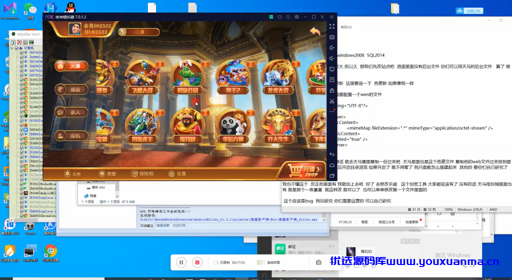512x280 pixels.
Task: Click Nox volume down icon
Action: [x=332, y=58]
